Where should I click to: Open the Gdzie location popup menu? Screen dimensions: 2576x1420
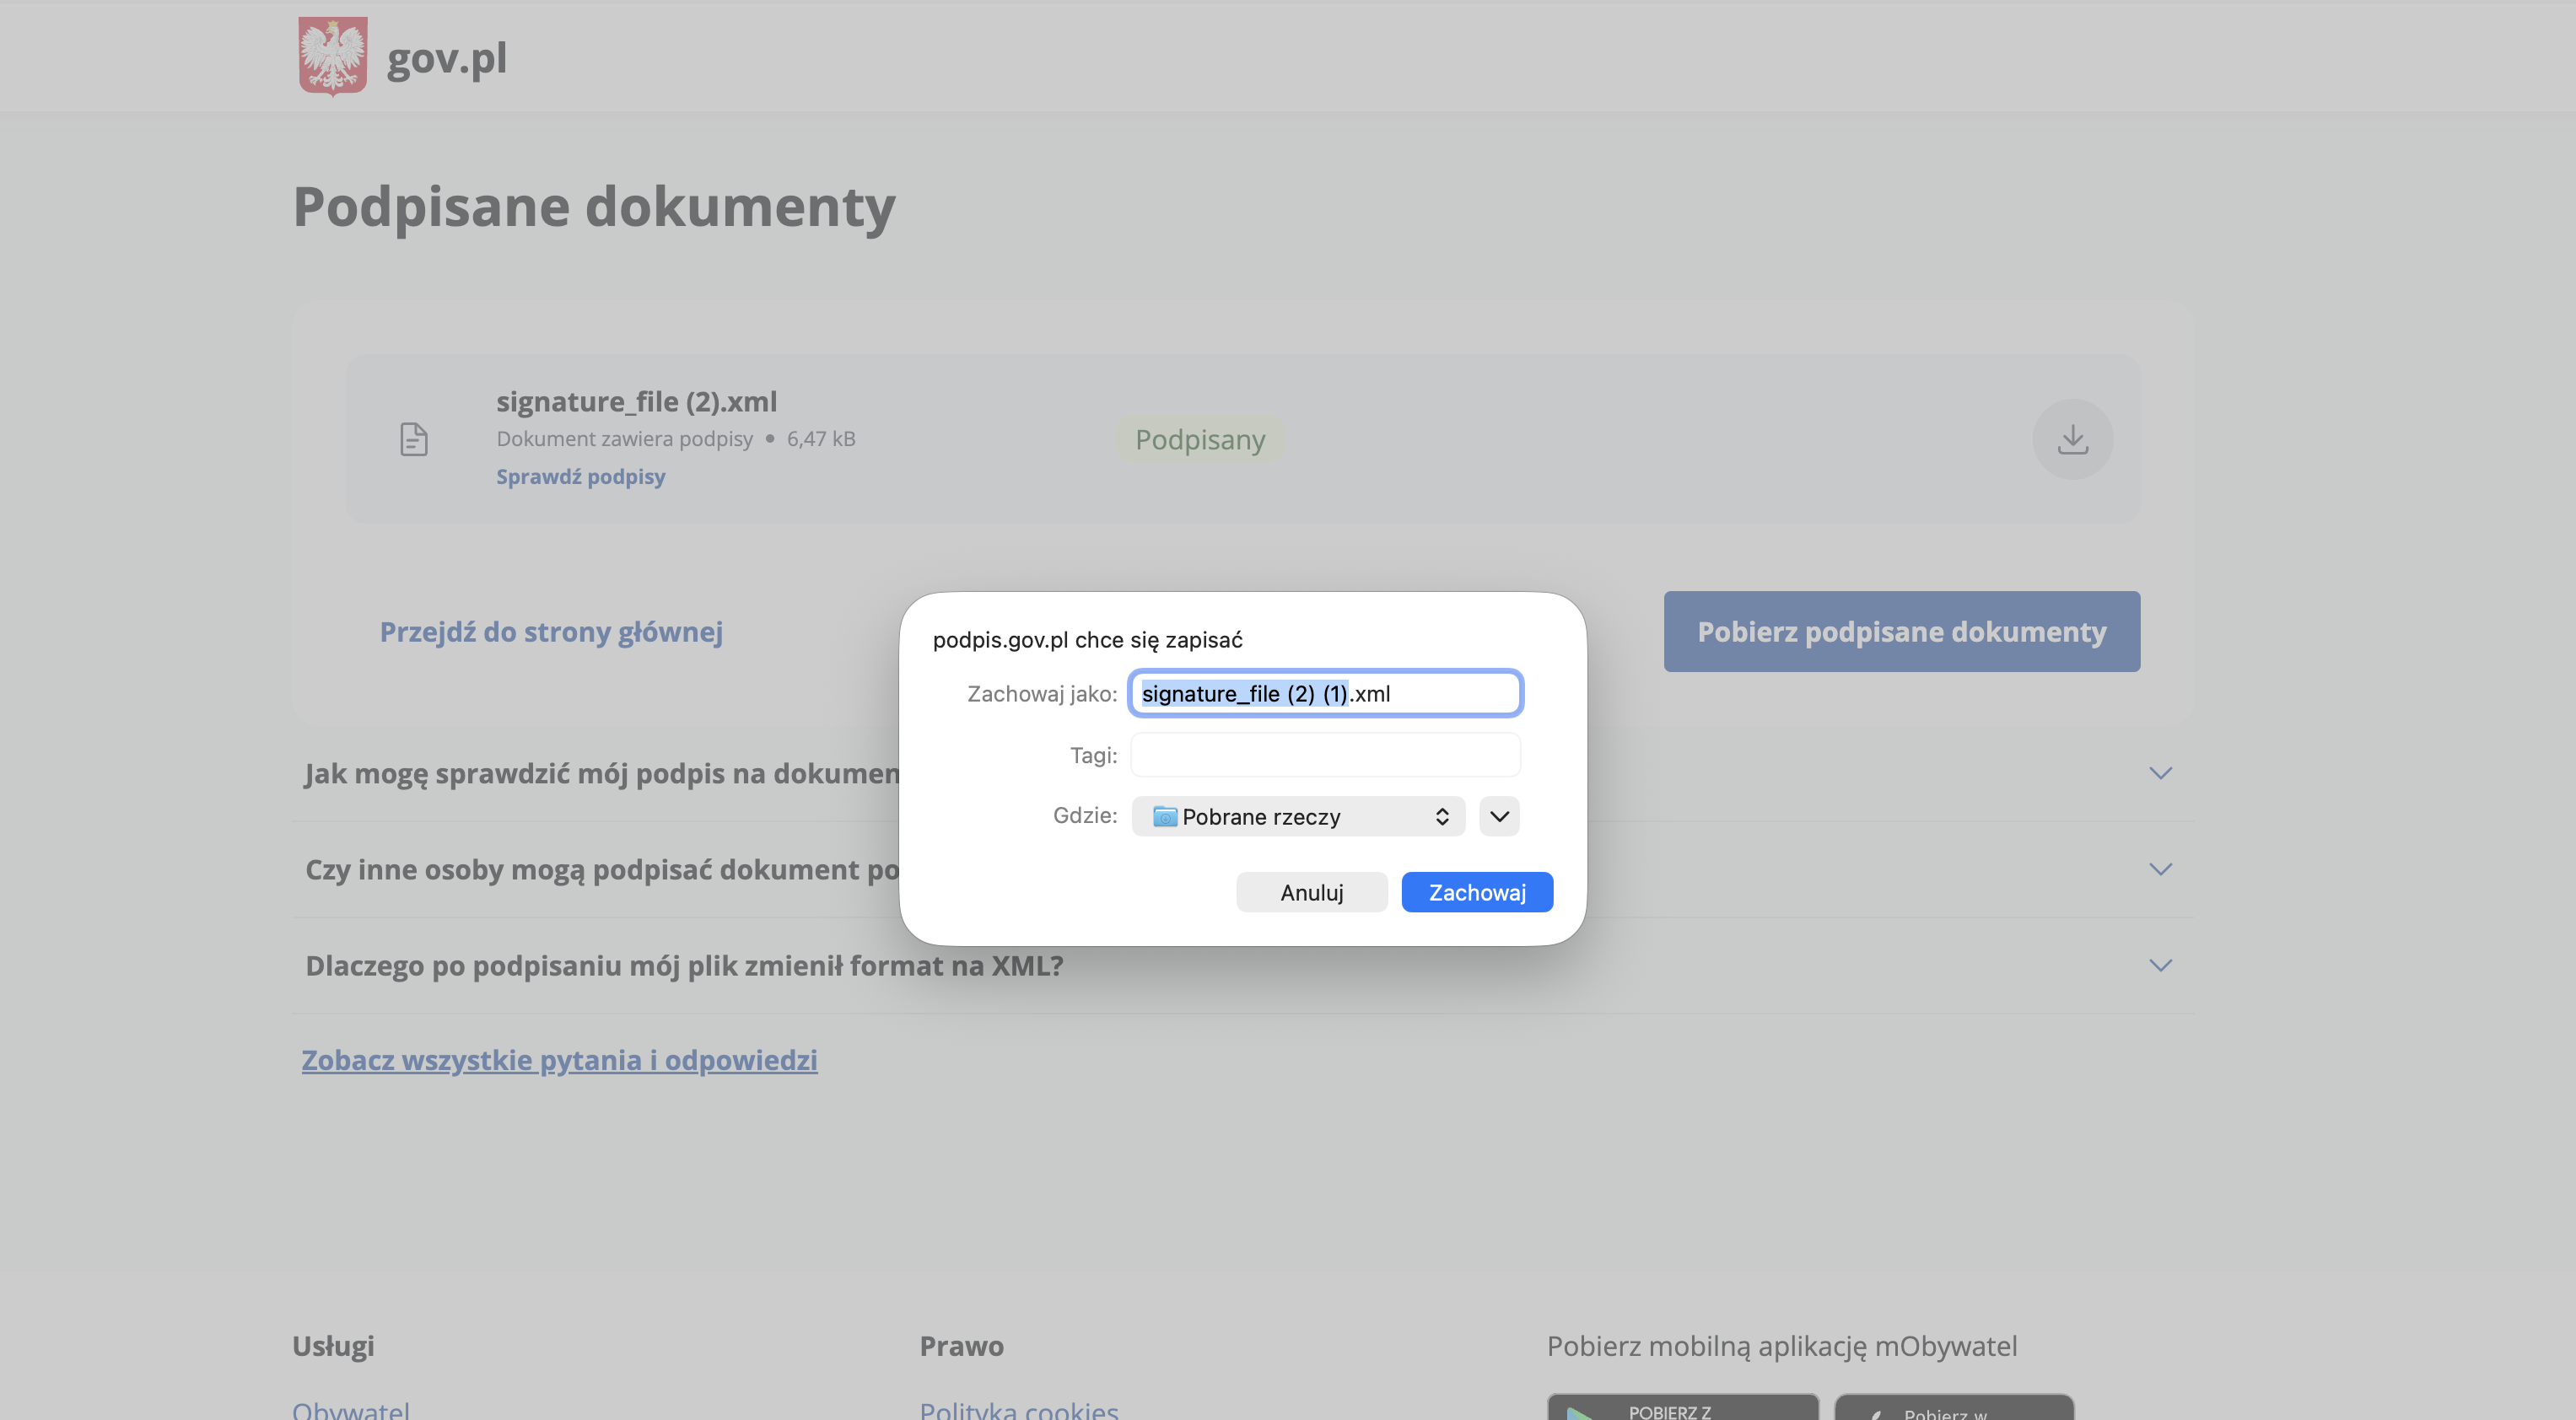[x=1298, y=816]
